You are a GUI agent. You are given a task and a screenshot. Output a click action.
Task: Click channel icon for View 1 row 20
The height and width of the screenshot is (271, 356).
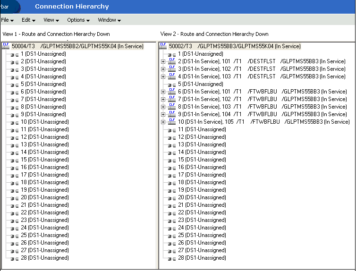[x=15, y=198]
